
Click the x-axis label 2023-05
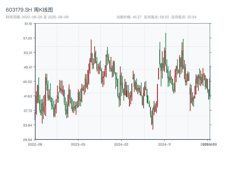click(x=78, y=144)
